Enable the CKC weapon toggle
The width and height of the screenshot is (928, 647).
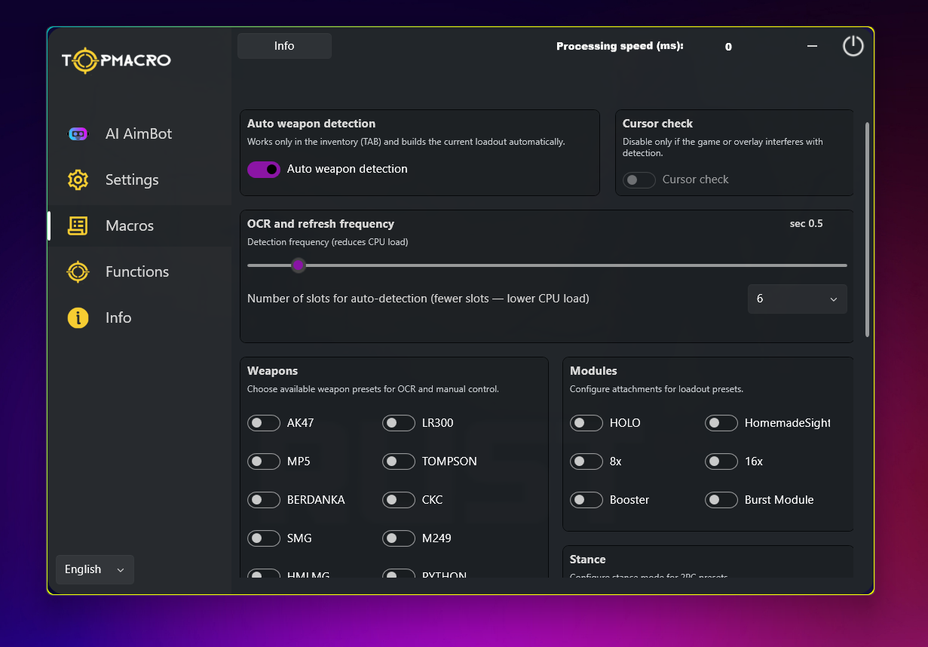coord(399,500)
